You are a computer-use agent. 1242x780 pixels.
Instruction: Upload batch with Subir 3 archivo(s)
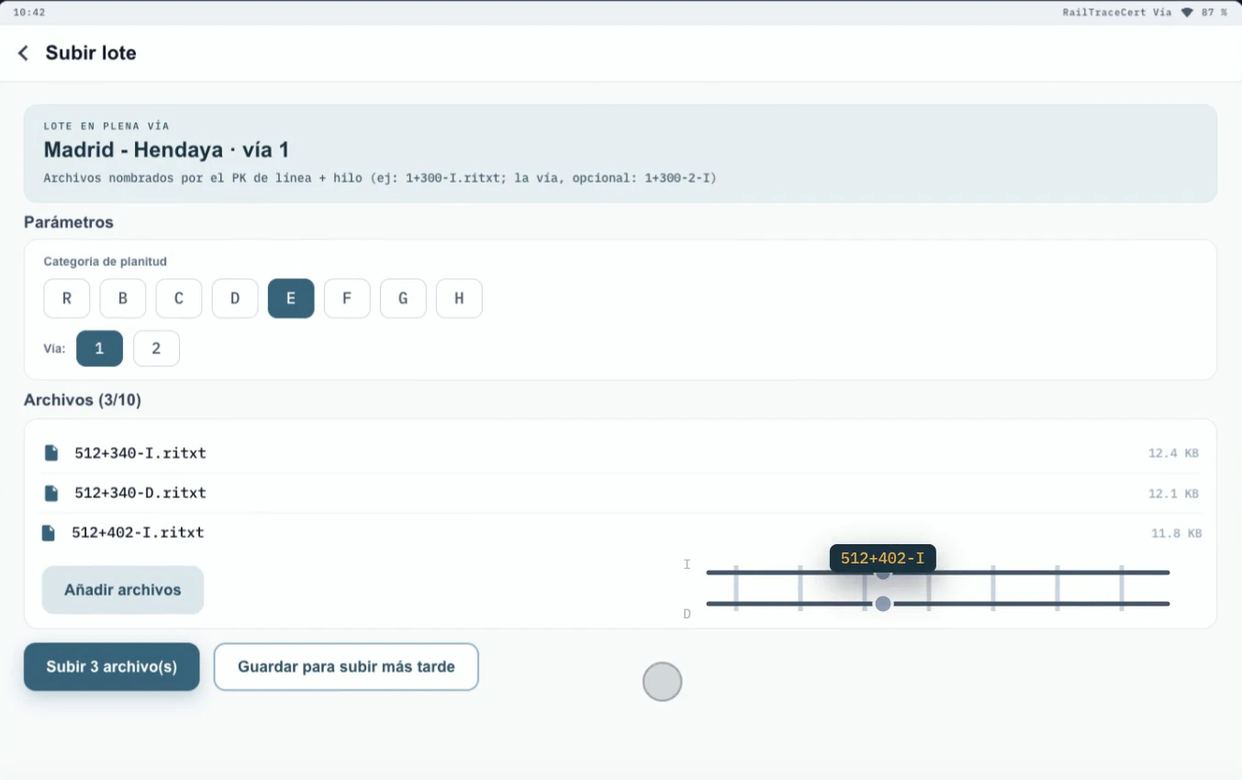112,666
